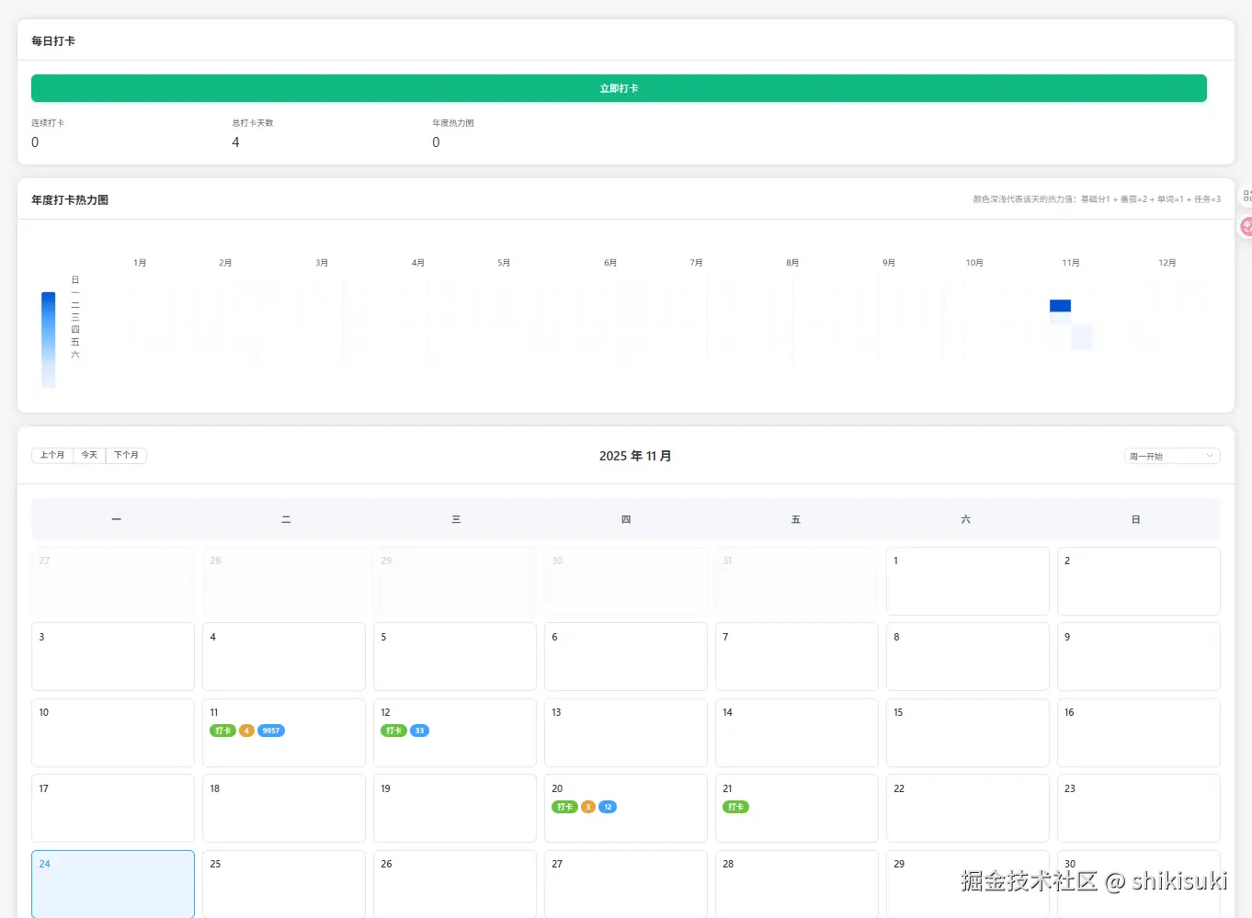Click the 年度打卡热力图 section heading
Screen dimensions: 1252x918
click(x=70, y=199)
